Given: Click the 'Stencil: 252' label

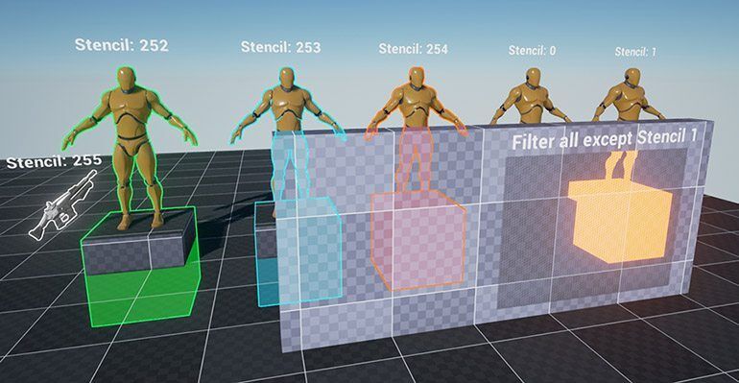Looking at the screenshot, I should 121,45.
